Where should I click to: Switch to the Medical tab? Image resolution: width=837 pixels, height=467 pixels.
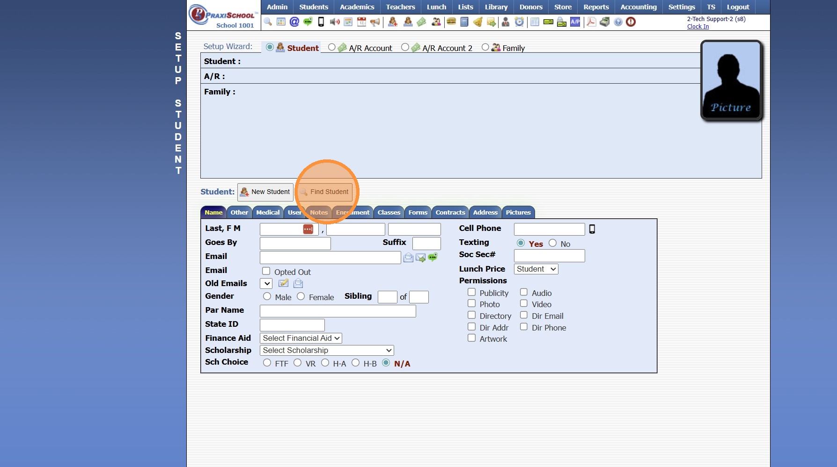(x=268, y=213)
